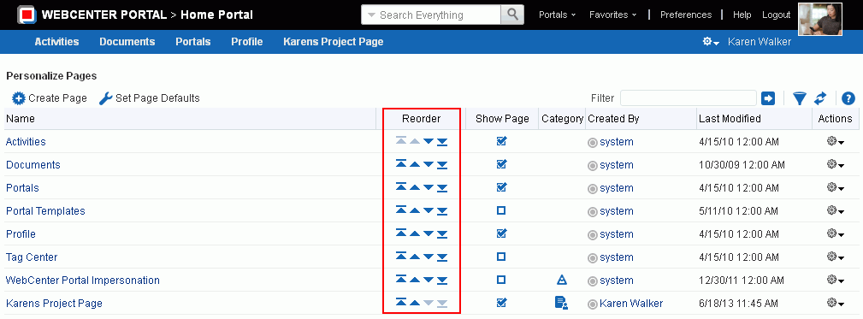Screen dimensions: 863x319
Task: Open gear menu beside Karen Walker
Action: coord(711,42)
